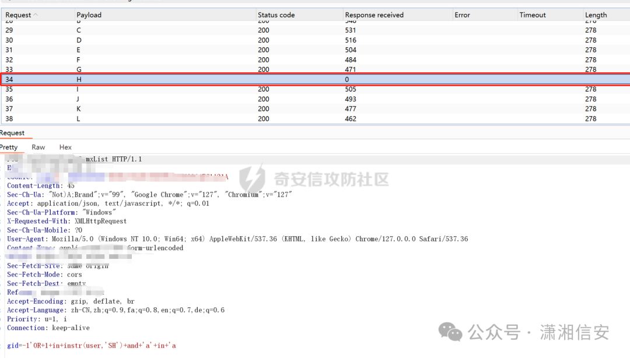Click length 278 in row 35
Viewport: 630px width, 358px height.
pos(590,89)
